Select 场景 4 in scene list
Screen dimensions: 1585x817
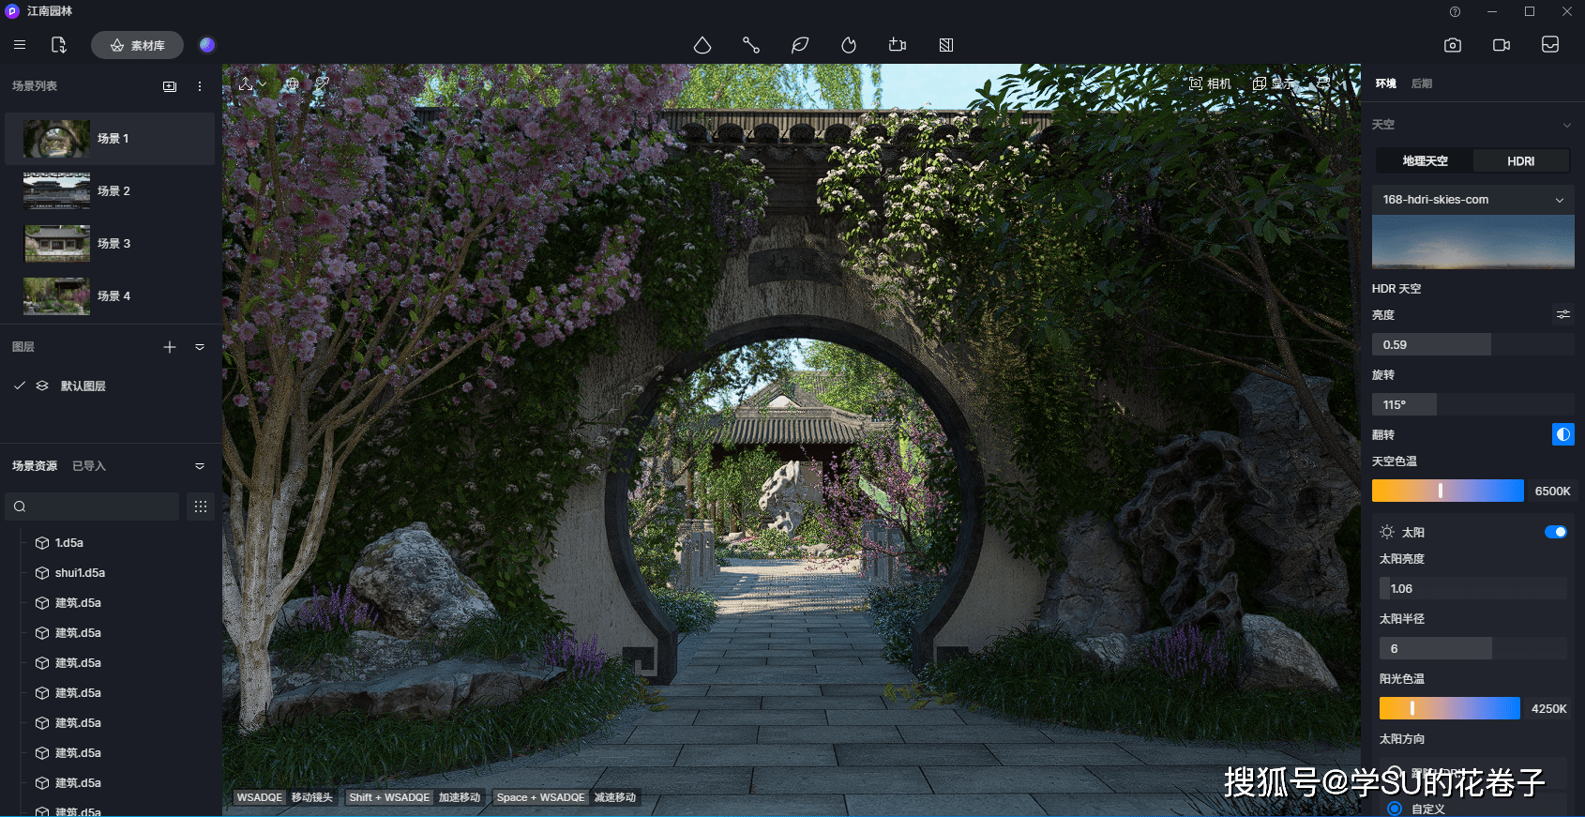tap(110, 296)
